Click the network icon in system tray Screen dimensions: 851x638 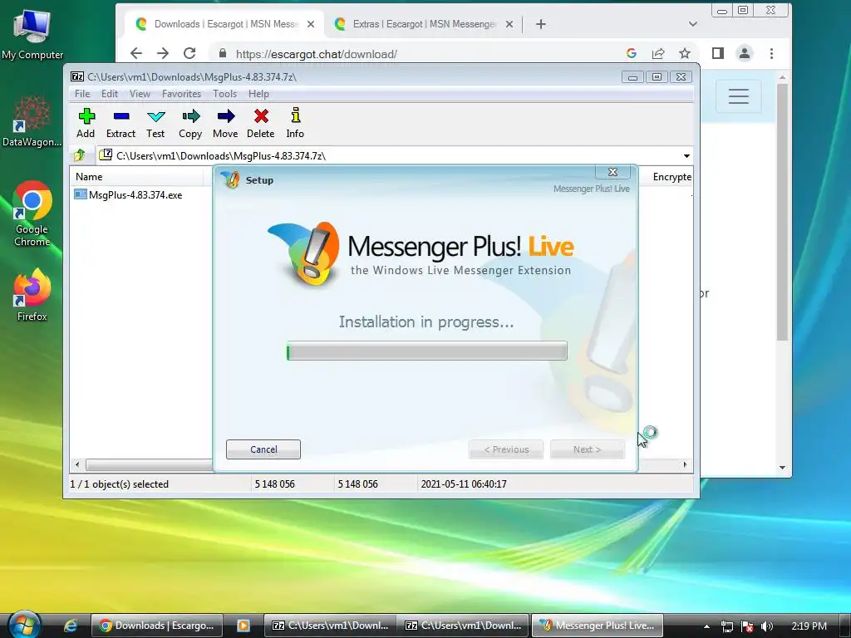click(727, 626)
